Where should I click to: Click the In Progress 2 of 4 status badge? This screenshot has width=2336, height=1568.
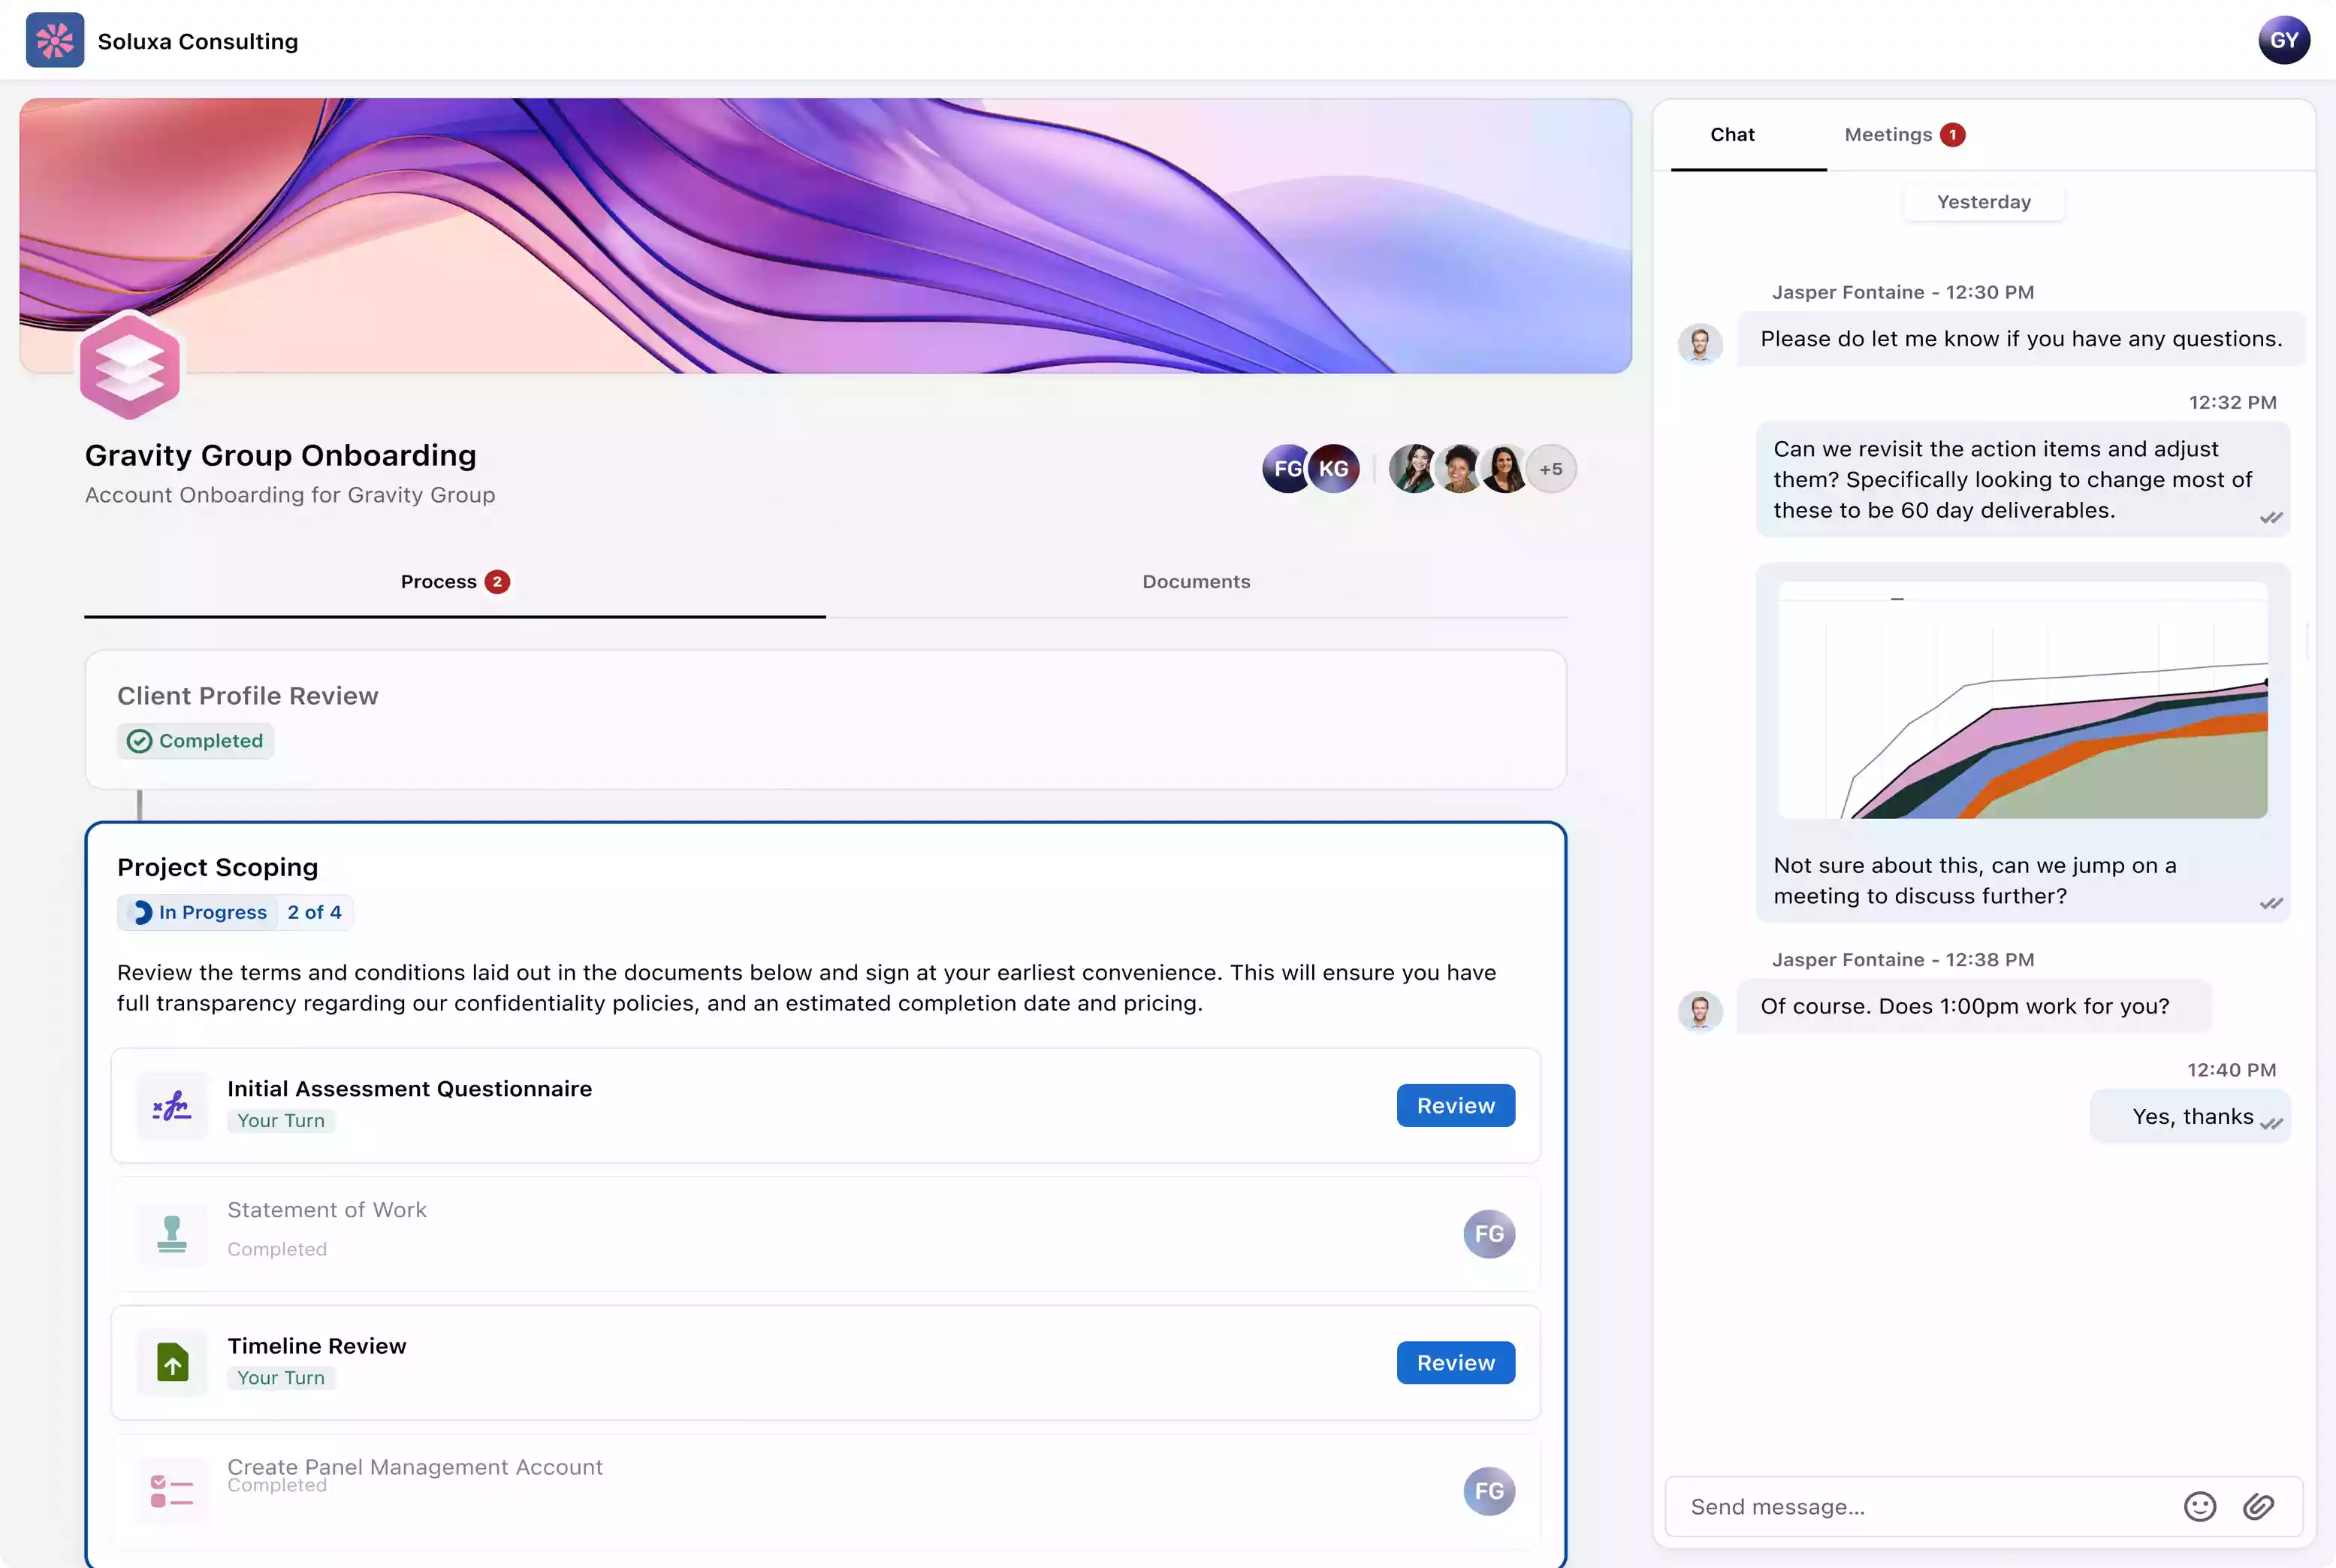coord(235,912)
